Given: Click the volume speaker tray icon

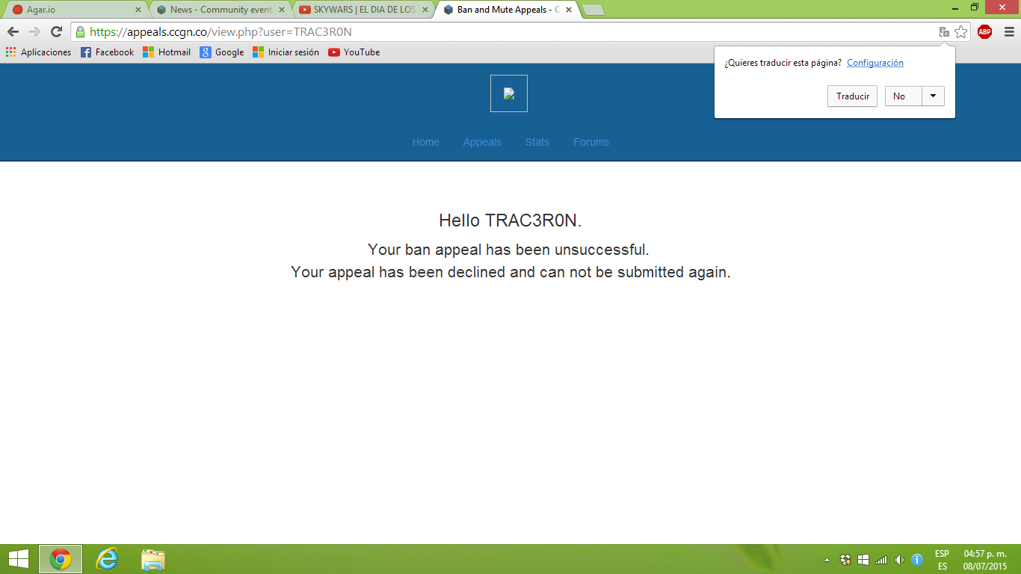Looking at the screenshot, I should pyautogui.click(x=899, y=560).
